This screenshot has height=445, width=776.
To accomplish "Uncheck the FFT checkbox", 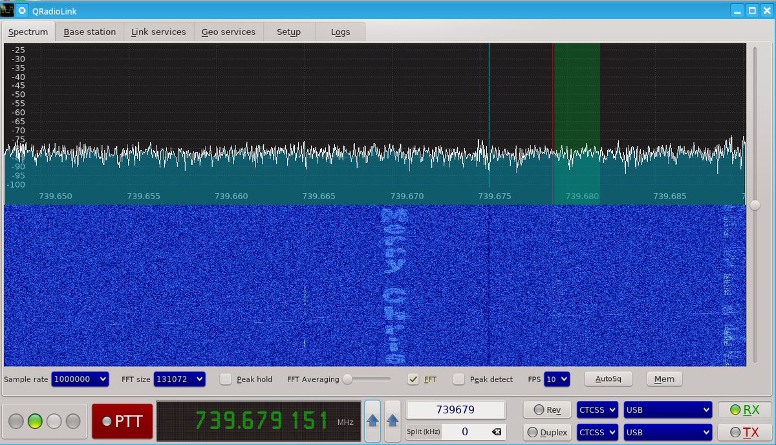I will [413, 379].
